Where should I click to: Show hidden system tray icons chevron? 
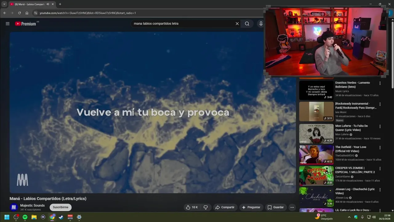[x=349, y=217]
